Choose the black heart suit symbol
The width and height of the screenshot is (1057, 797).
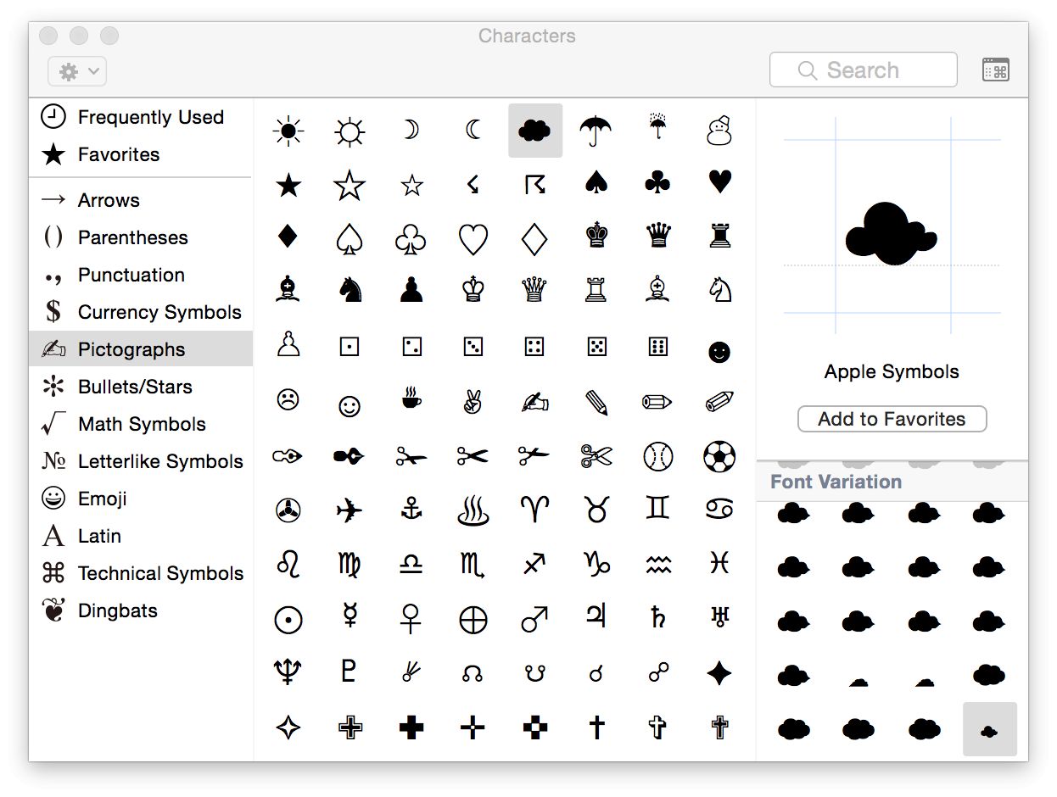tap(719, 182)
